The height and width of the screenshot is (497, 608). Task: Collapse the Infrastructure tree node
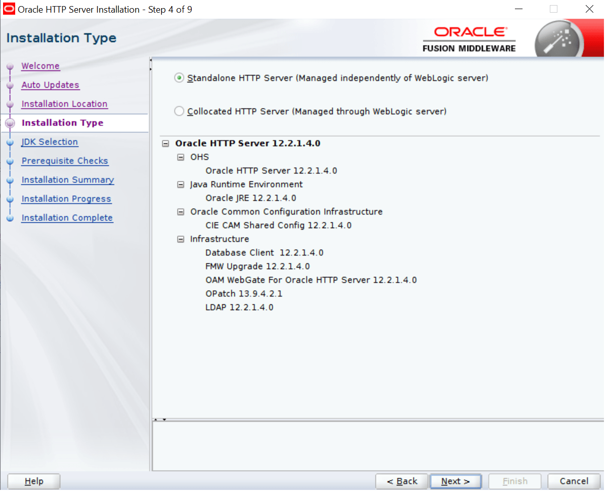pyautogui.click(x=181, y=239)
